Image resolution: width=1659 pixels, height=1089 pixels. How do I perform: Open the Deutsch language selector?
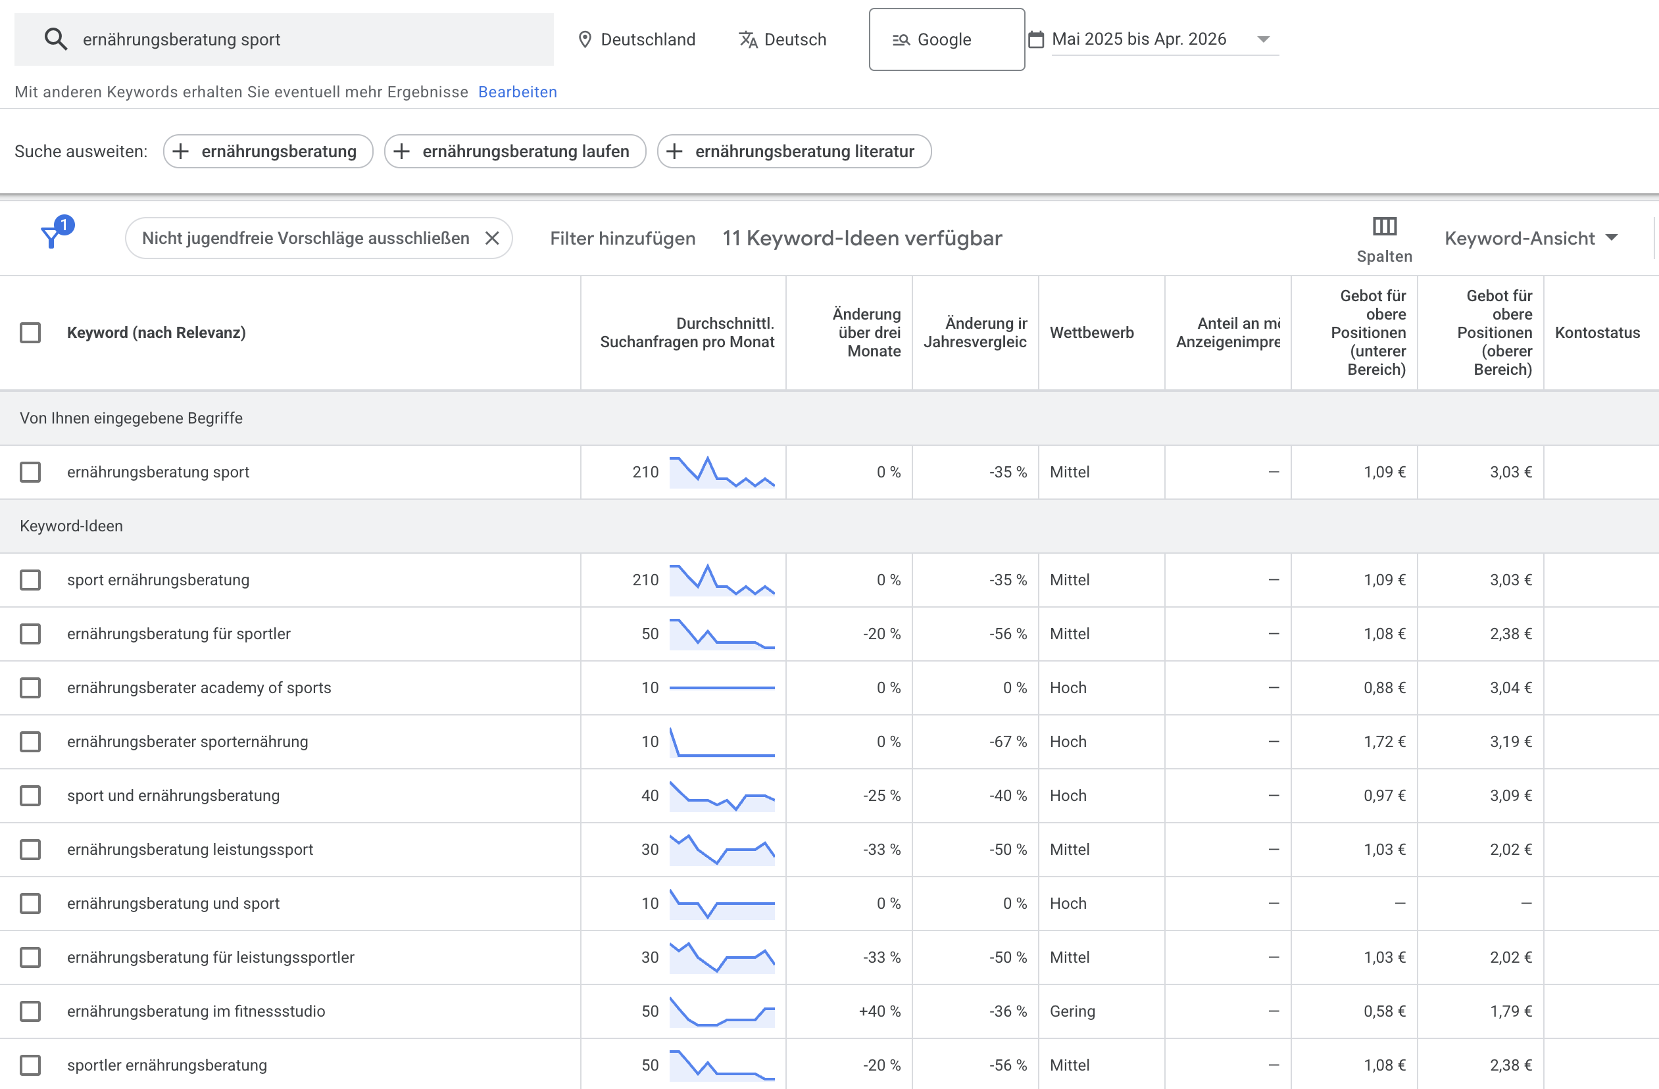(x=783, y=39)
